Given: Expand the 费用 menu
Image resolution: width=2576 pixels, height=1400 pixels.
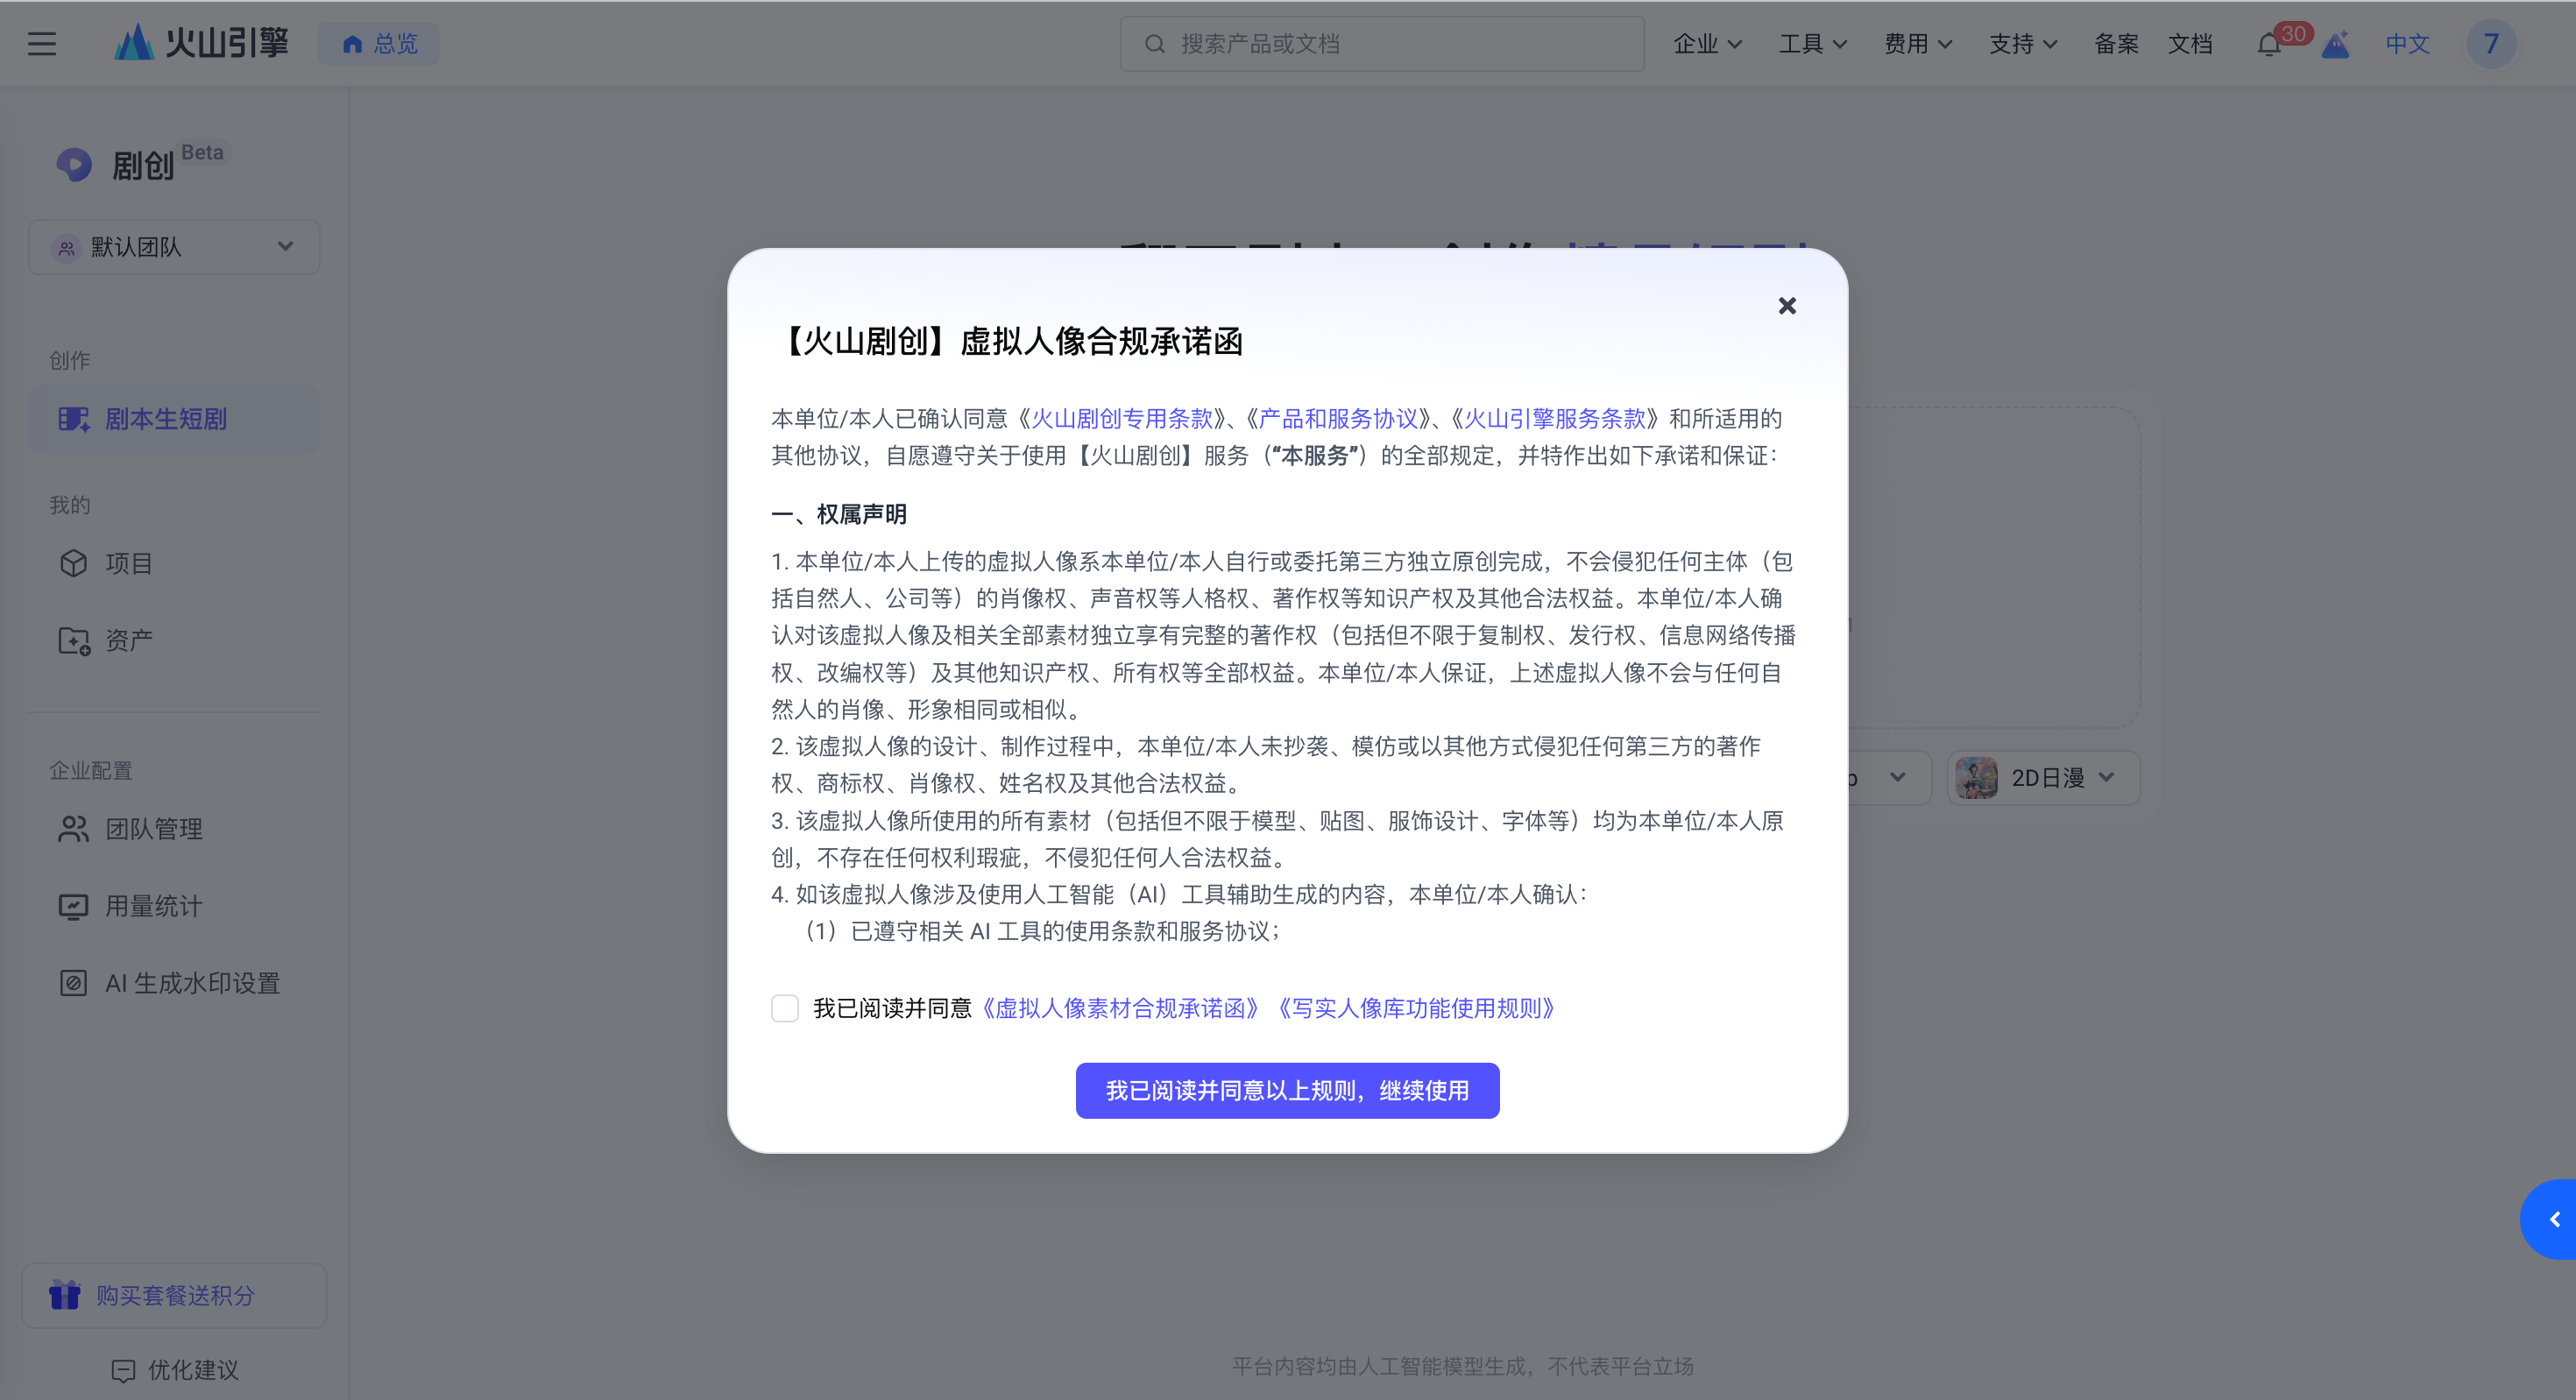Looking at the screenshot, I should coord(1918,44).
